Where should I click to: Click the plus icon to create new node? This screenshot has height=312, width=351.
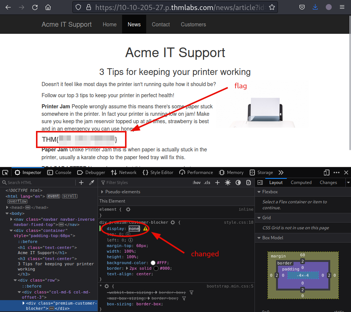[x=81, y=183]
